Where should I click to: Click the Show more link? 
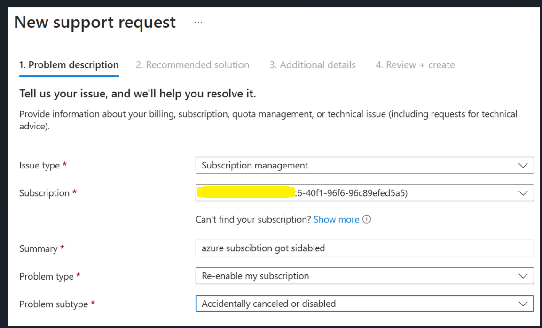336,219
